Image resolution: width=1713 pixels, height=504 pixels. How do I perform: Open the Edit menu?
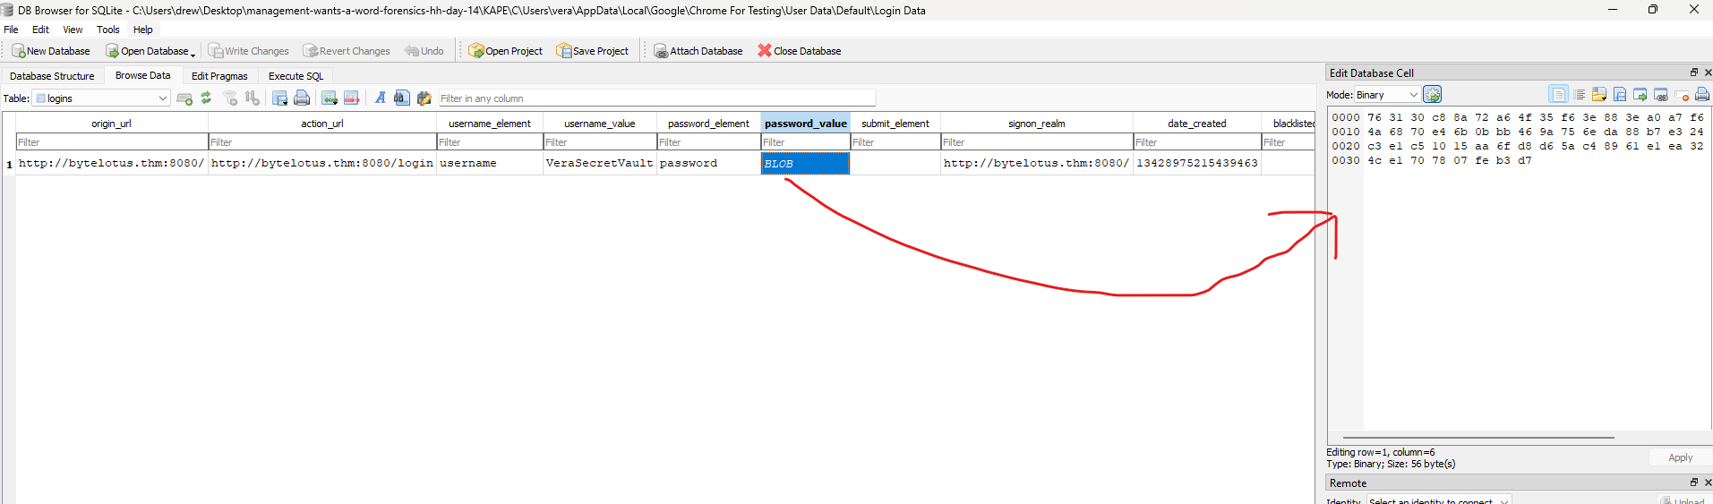[x=40, y=30]
